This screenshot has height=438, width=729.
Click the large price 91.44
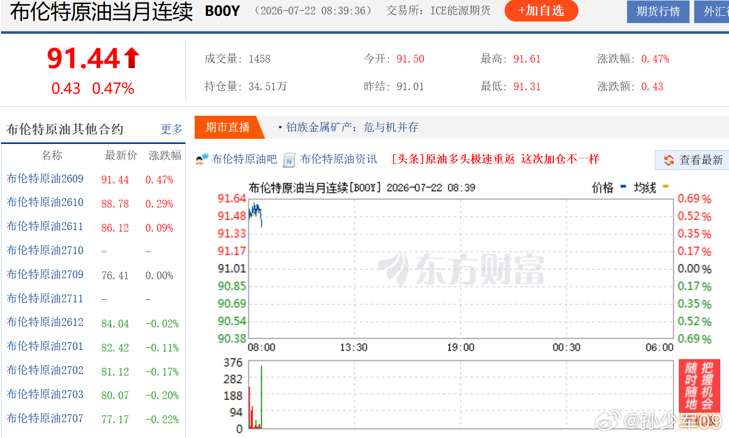[84, 58]
